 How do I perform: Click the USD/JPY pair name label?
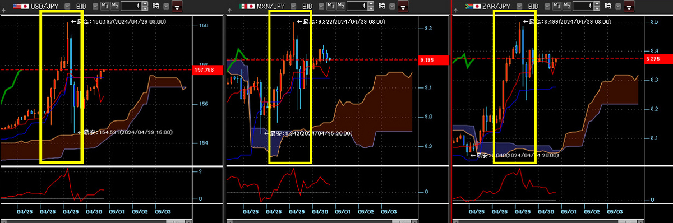(x=45, y=7)
